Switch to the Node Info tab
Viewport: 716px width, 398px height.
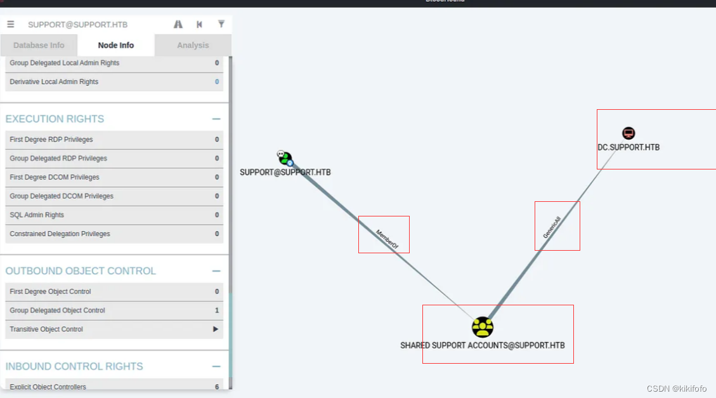pyautogui.click(x=116, y=45)
